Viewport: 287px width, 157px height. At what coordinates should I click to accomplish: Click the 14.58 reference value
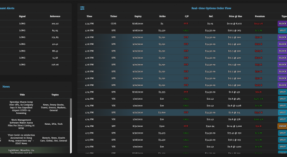[55, 58]
